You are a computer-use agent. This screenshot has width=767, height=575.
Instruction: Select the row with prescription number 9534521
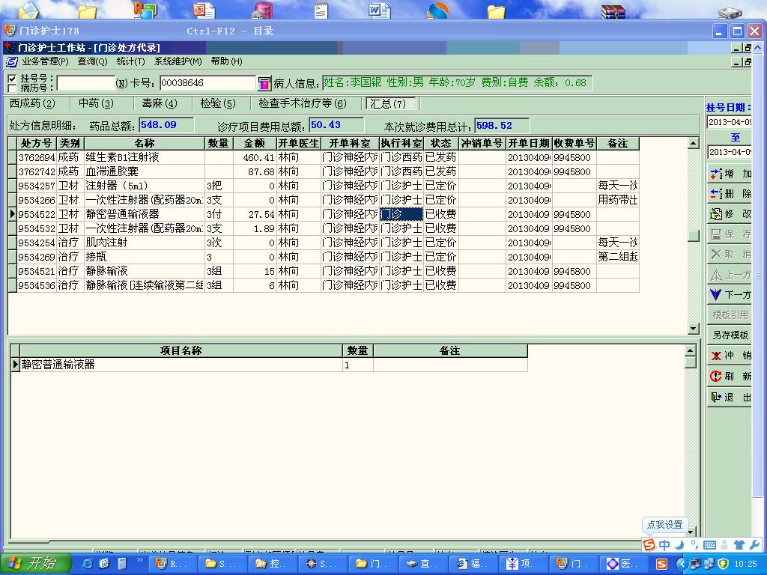coord(324,271)
